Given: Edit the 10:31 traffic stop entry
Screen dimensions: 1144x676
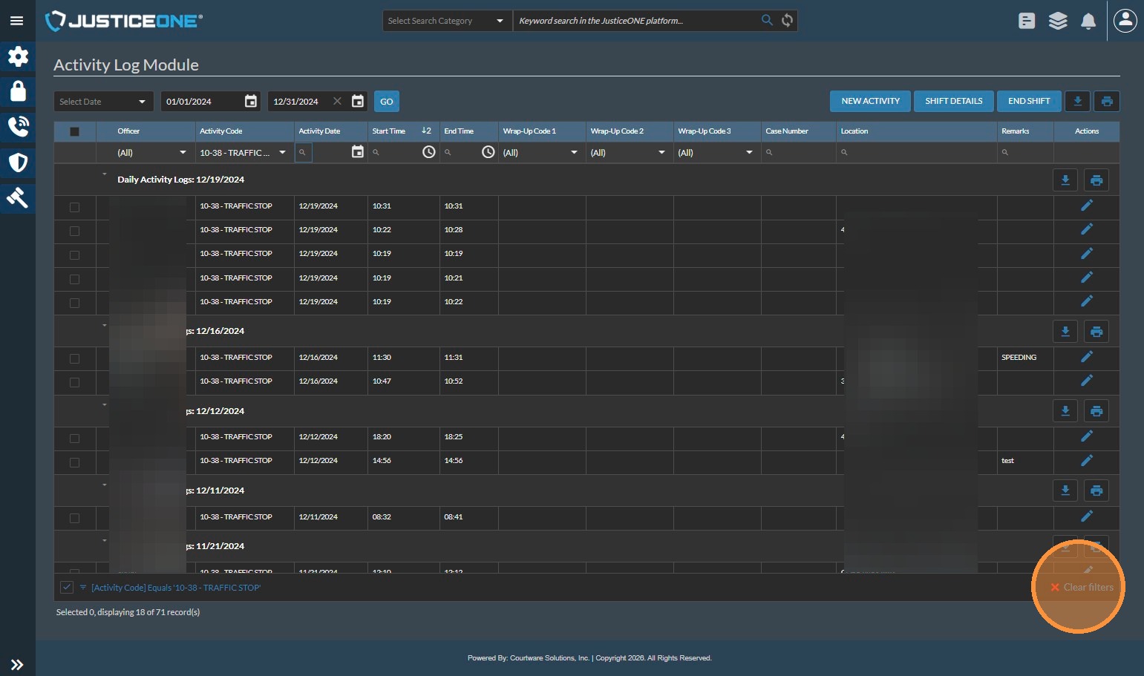Looking at the screenshot, I should 1086,206.
